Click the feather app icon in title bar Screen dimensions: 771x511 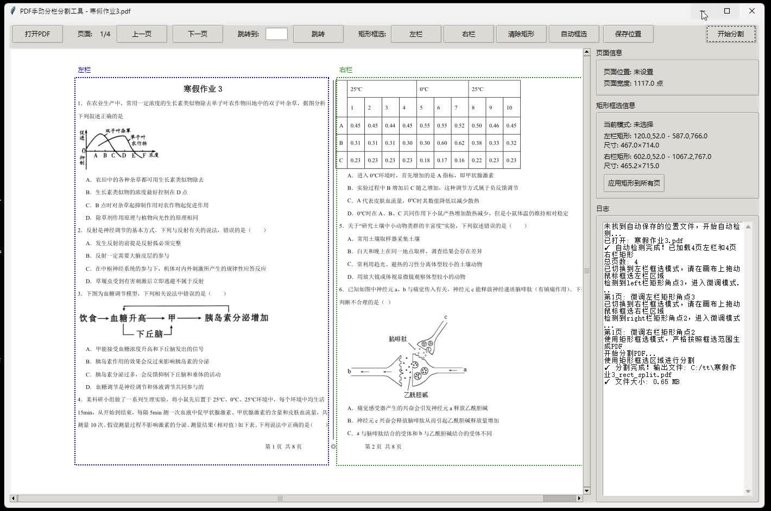(x=13, y=11)
